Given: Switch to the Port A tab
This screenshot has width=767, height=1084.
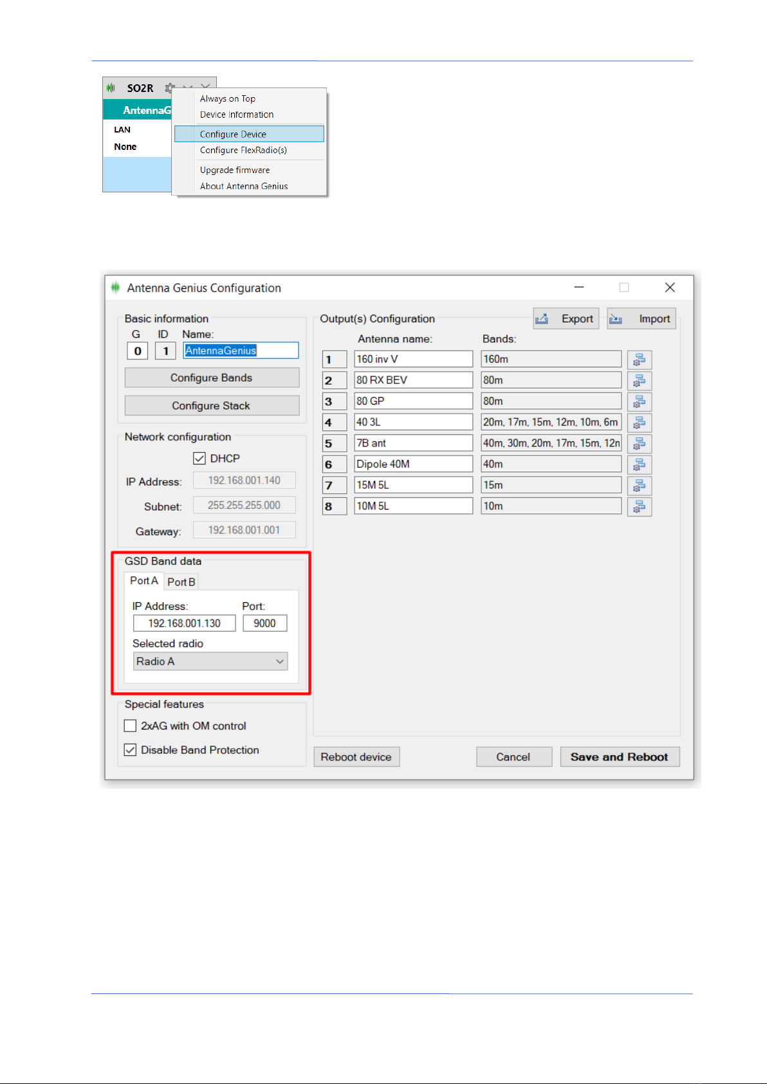Looking at the screenshot, I should point(143,581).
